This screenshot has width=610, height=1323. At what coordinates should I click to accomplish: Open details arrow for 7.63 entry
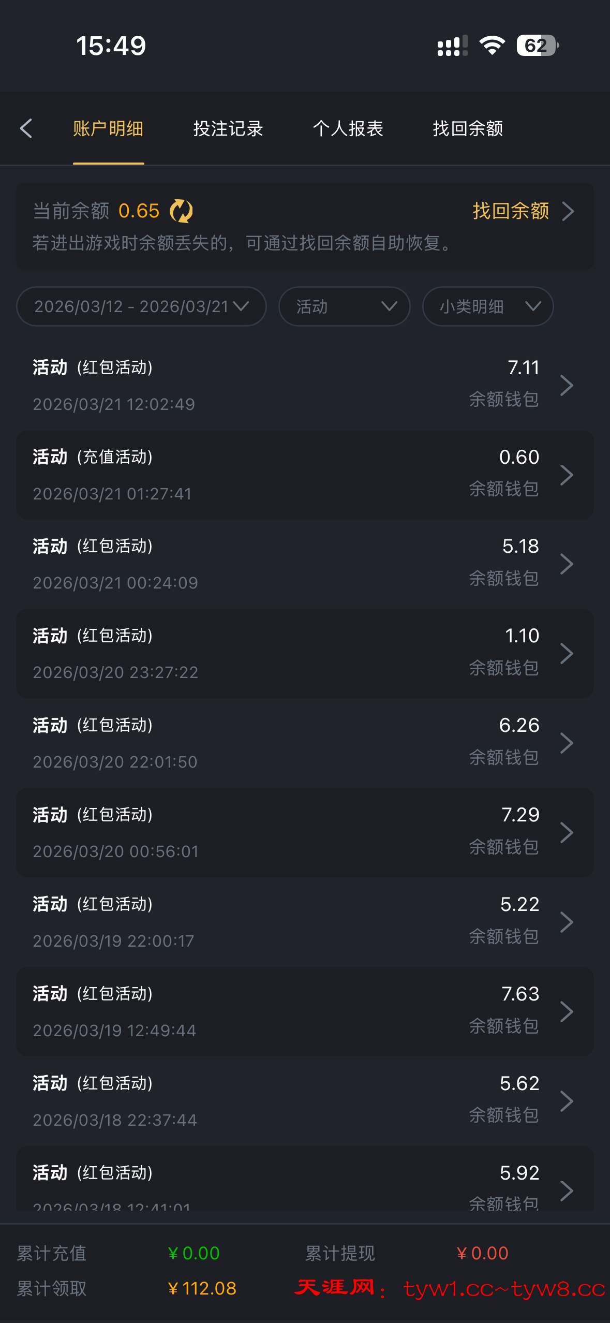(567, 1012)
